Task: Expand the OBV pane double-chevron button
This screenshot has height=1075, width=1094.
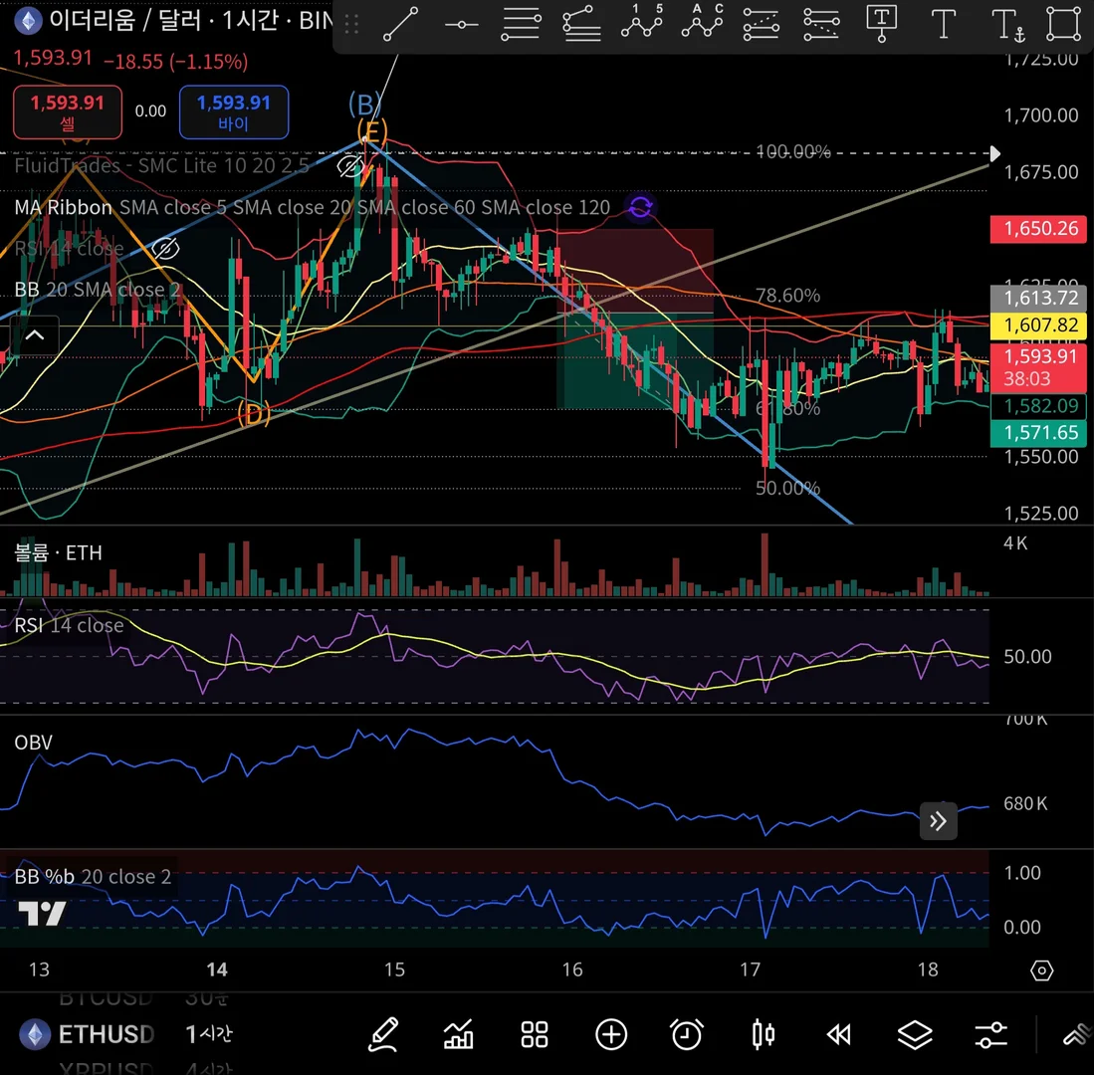Action: tap(938, 821)
